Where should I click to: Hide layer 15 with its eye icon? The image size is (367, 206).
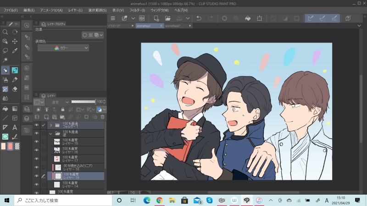[x=37, y=141]
